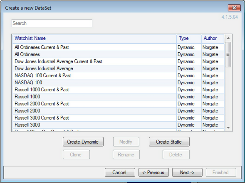The height and width of the screenshot is (183, 245).
Task: Click the scrollbar down arrow
Action: pyautogui.click(x=228, y=128)
